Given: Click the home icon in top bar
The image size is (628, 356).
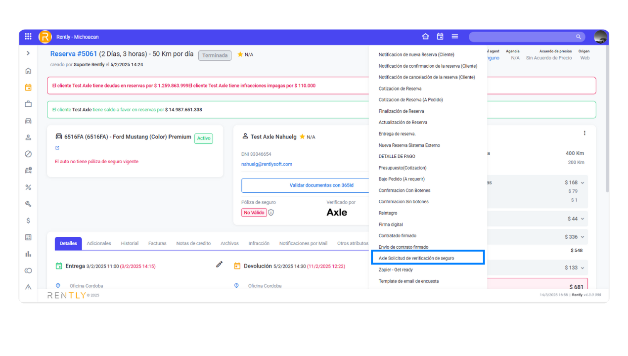Looking at the screenshot, I should (x=425, y=37).
